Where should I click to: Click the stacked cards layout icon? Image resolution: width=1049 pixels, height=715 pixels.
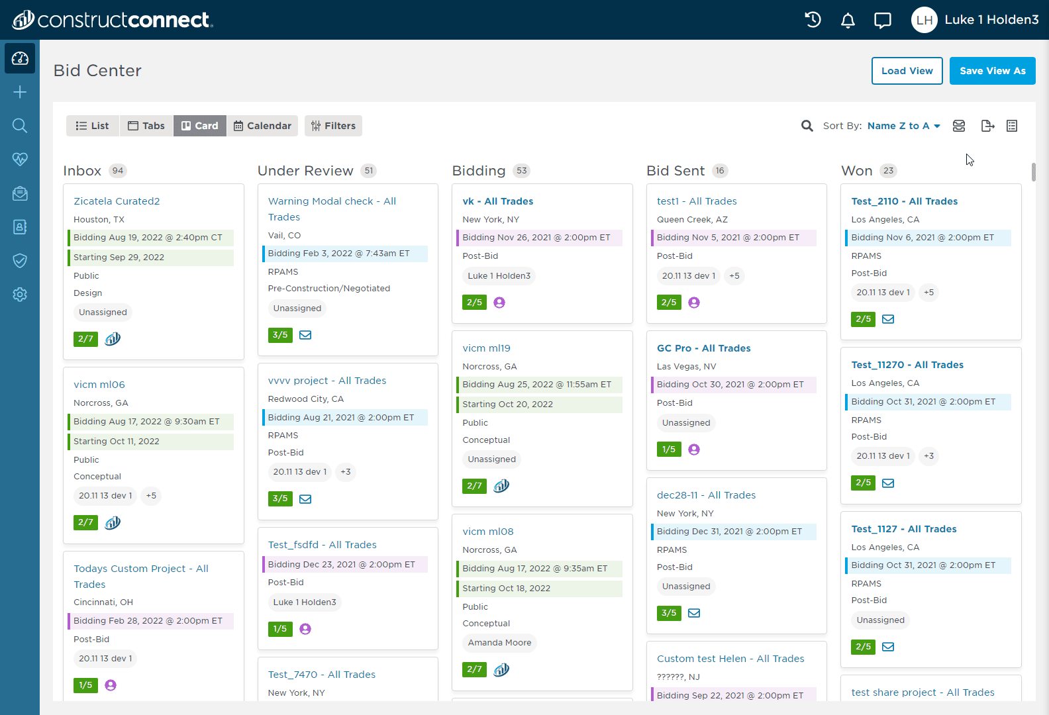(959, 126)
